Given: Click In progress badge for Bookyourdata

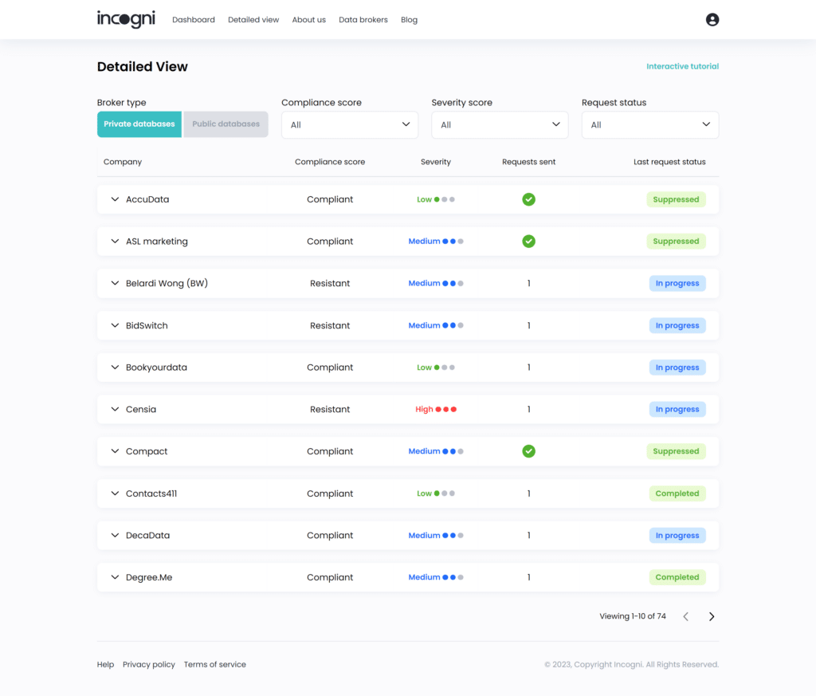Looking at the screenshot, I should (x=677, y=367).
